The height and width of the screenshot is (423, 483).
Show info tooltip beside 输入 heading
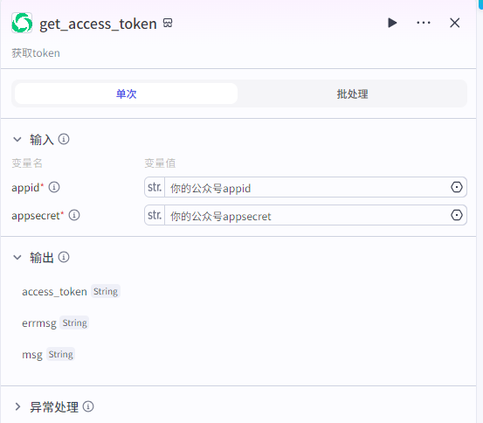tap(64, 139)
